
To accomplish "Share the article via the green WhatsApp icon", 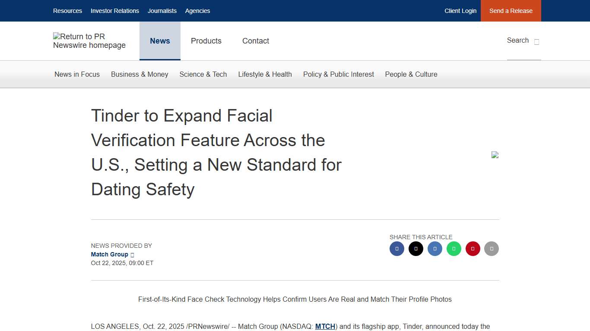I will point(454,249).
